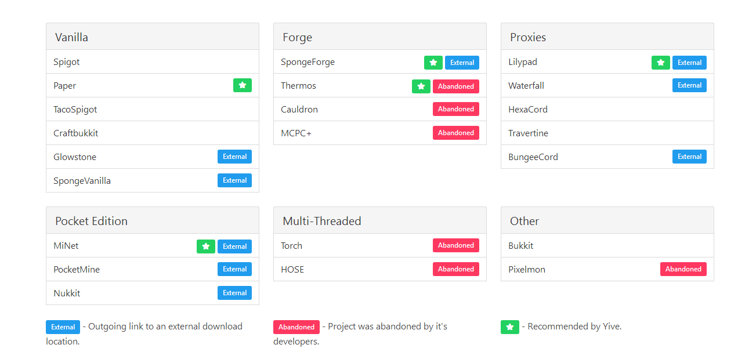The height and width of the screenshot is (359, 756).
Task: Open the Travertine proxy entry
Action: [528, 133]
